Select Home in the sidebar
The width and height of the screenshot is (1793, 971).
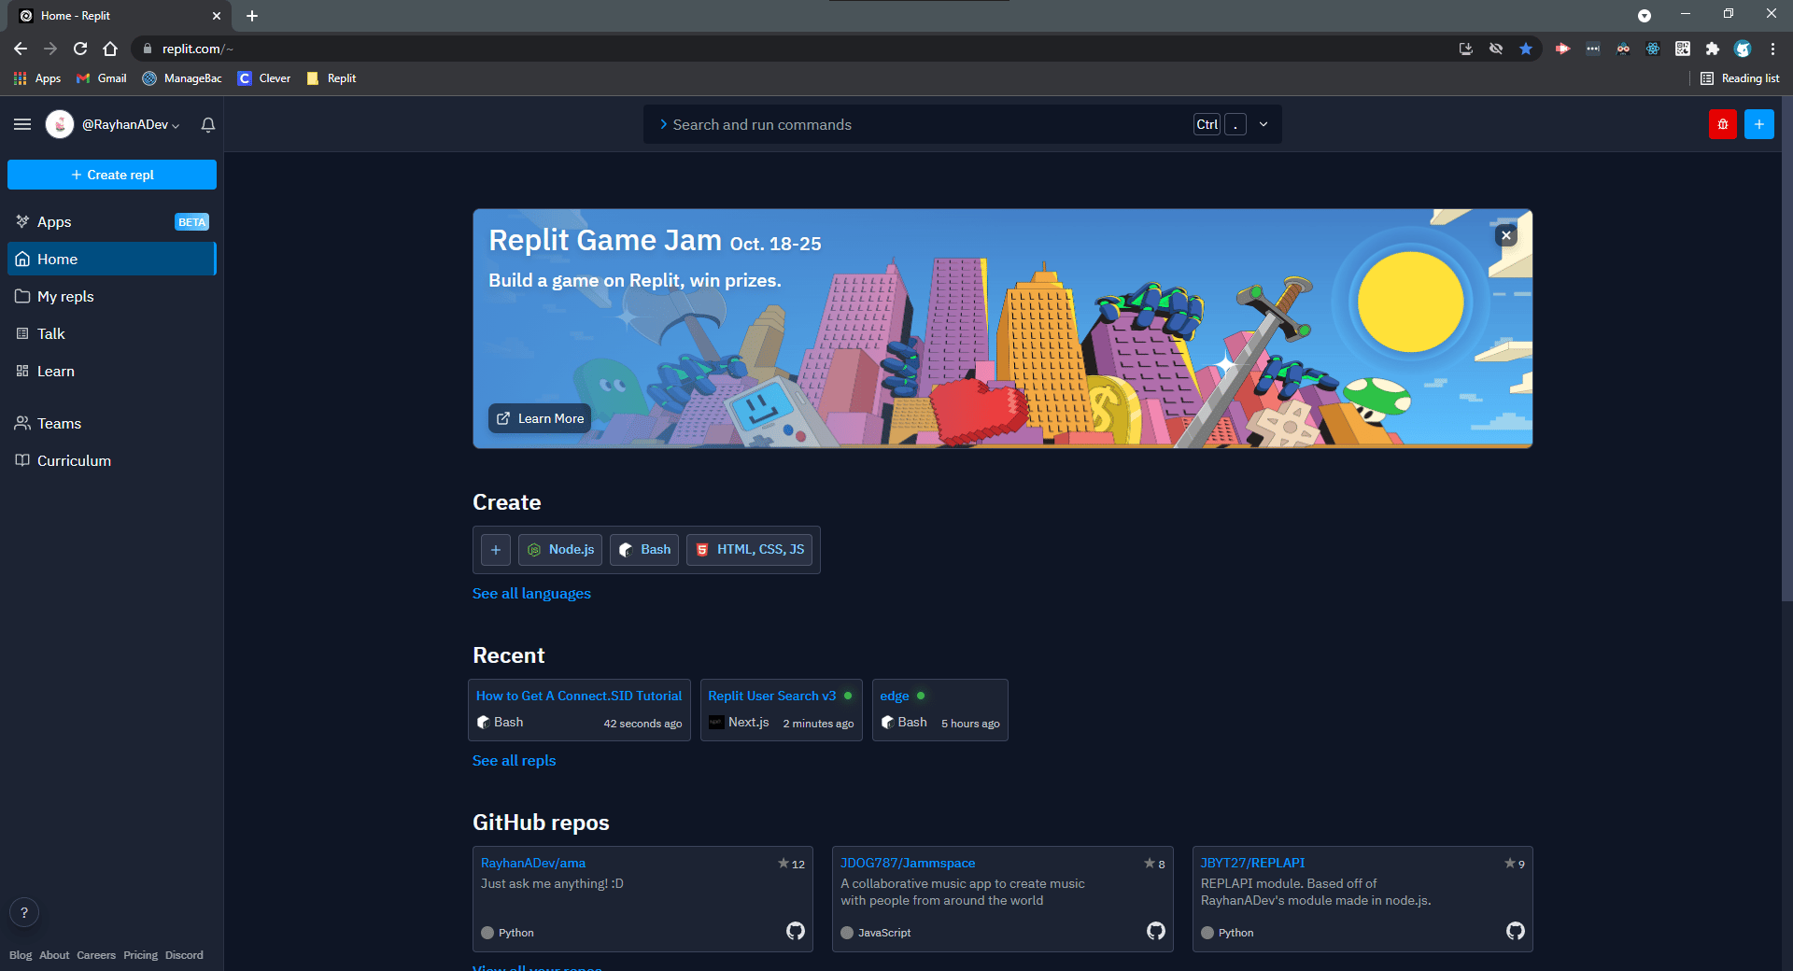pos(112,259)
